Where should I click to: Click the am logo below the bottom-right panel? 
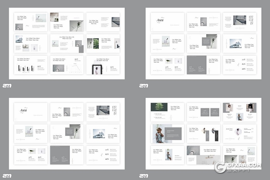coord(143,176)
